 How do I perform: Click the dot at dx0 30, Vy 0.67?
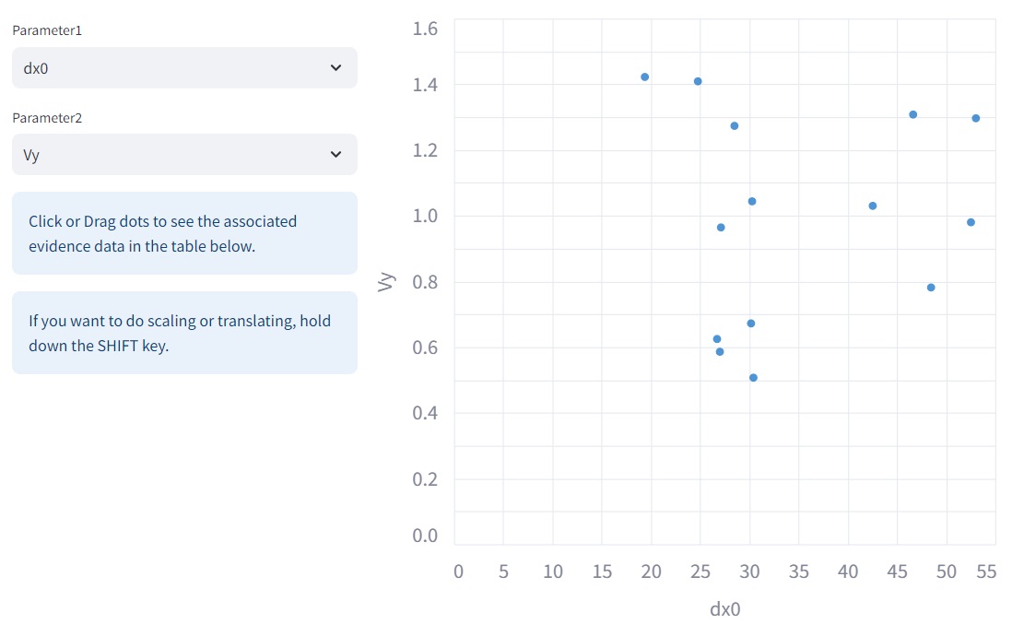(751, 324)
